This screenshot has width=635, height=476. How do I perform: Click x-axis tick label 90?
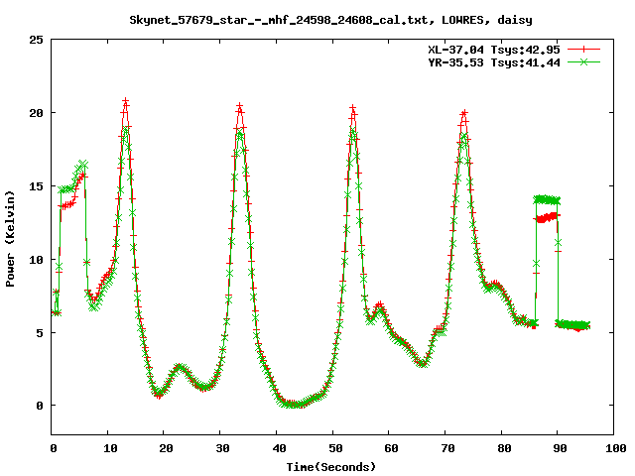[560, 448]
